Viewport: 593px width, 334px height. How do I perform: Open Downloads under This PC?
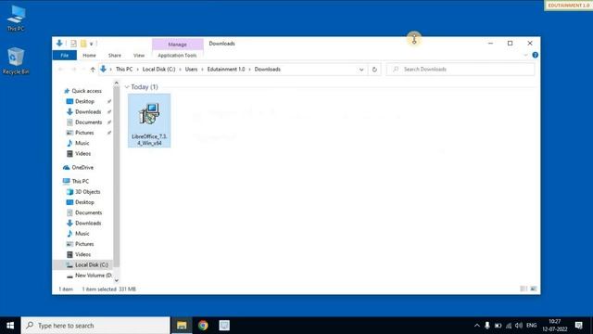pos(88,223)
